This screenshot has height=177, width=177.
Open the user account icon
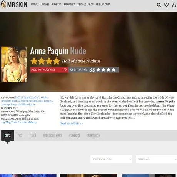tap(174, 5)
